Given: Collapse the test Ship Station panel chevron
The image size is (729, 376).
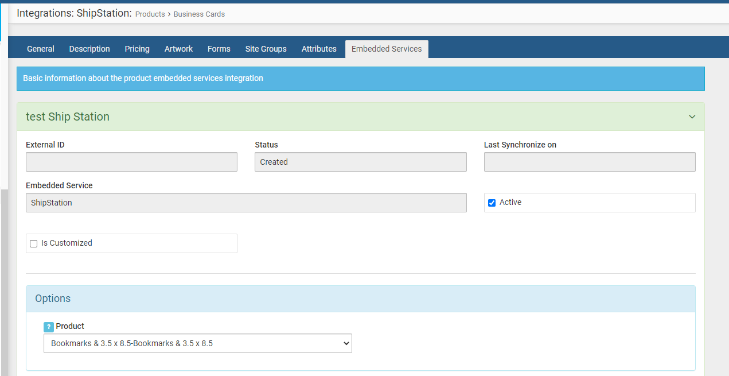Looking at the screenshot, I should click(692, 117).
